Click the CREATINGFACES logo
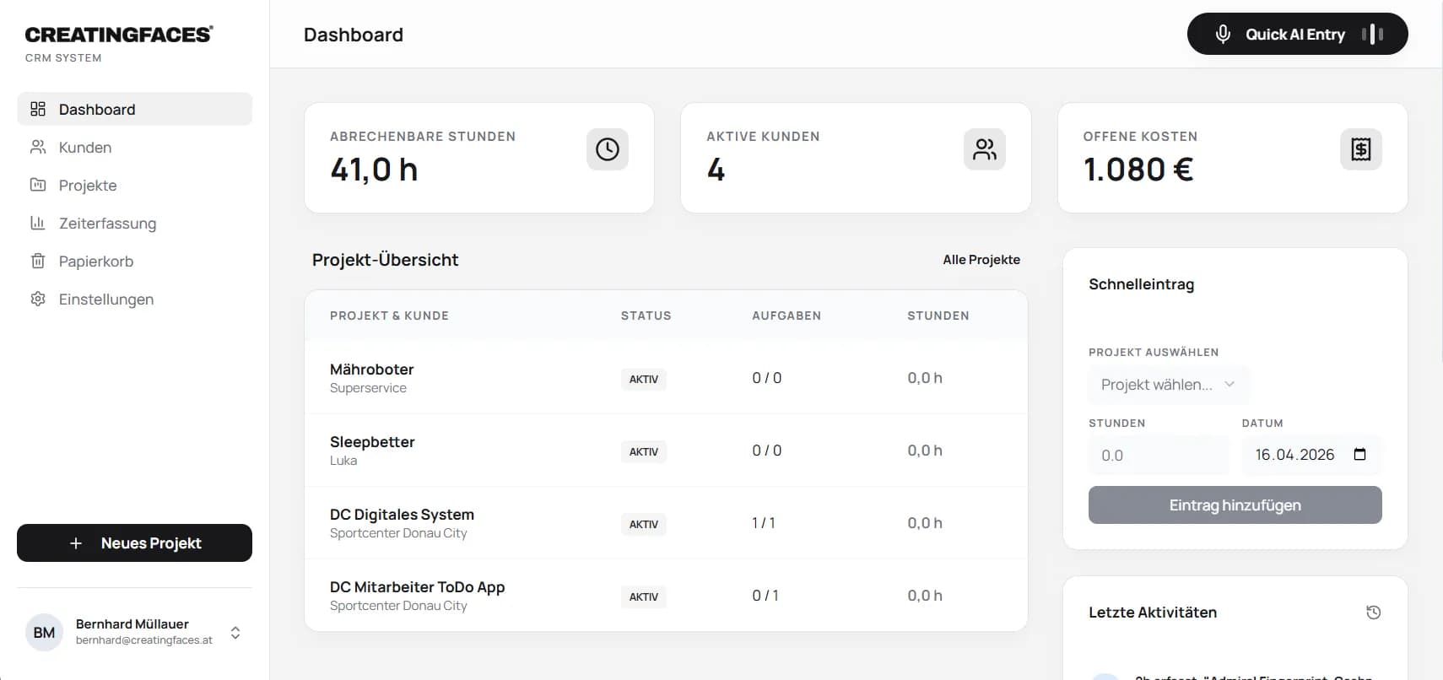Screen dimensions: 1443x680 pos(119,35)
